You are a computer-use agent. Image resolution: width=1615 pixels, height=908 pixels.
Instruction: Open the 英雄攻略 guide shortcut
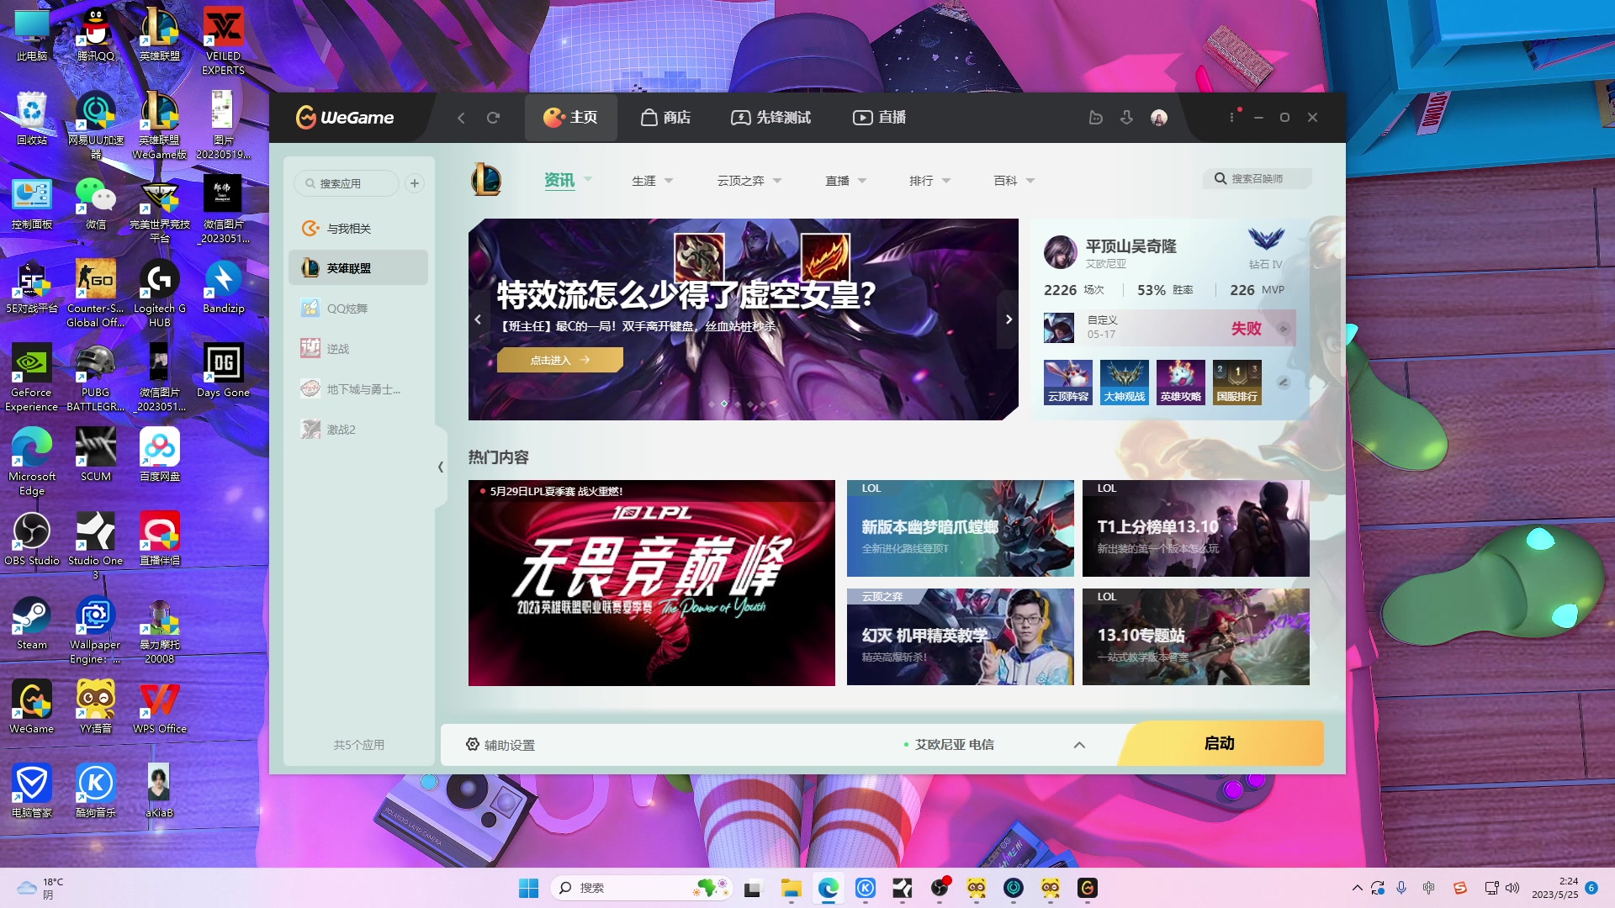pyautogui.click(x=1180, y=383)
